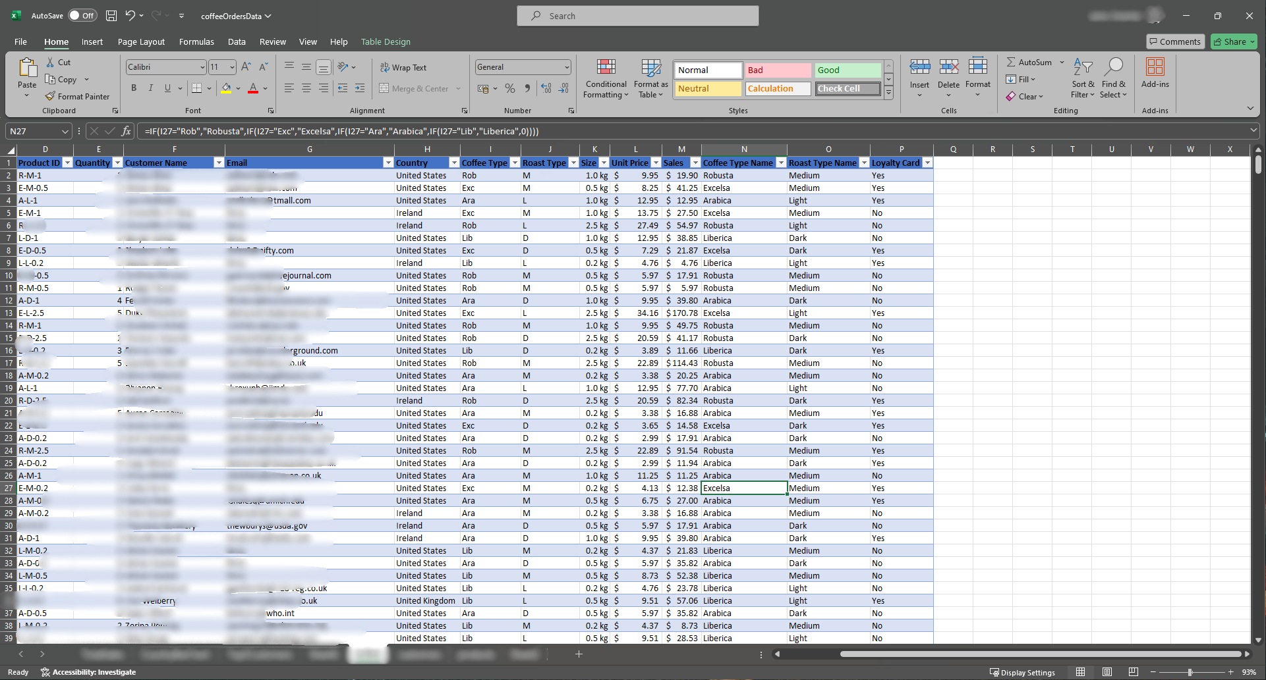This screenshot has width=1266, height=680.
Task: Click the Clear button in Editing
Action: click(1024, 96)
